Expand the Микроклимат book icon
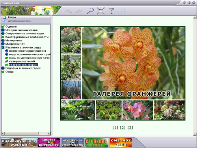This screenshot has width=197, height=148. tap(3, 44)
